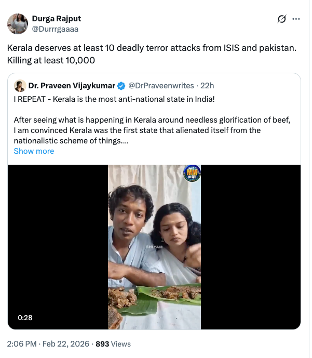Click Dr. Praveen Vijaykumar's small avatar
The image size is (312, 358).
click(x=20, y=86)
